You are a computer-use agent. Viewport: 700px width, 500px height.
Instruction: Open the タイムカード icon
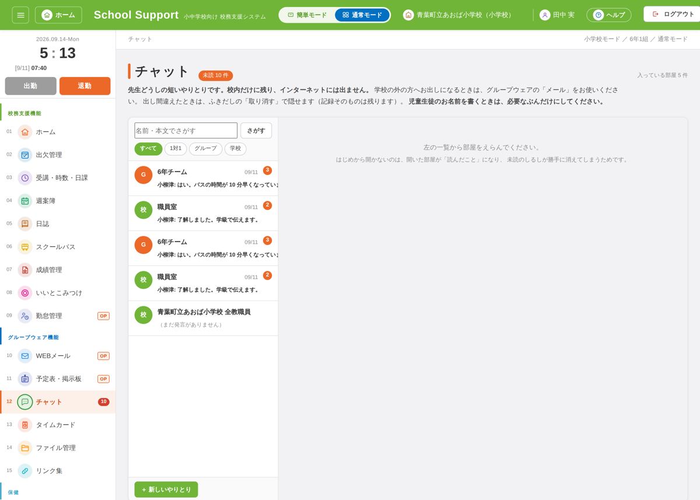(x=25, y=425)
